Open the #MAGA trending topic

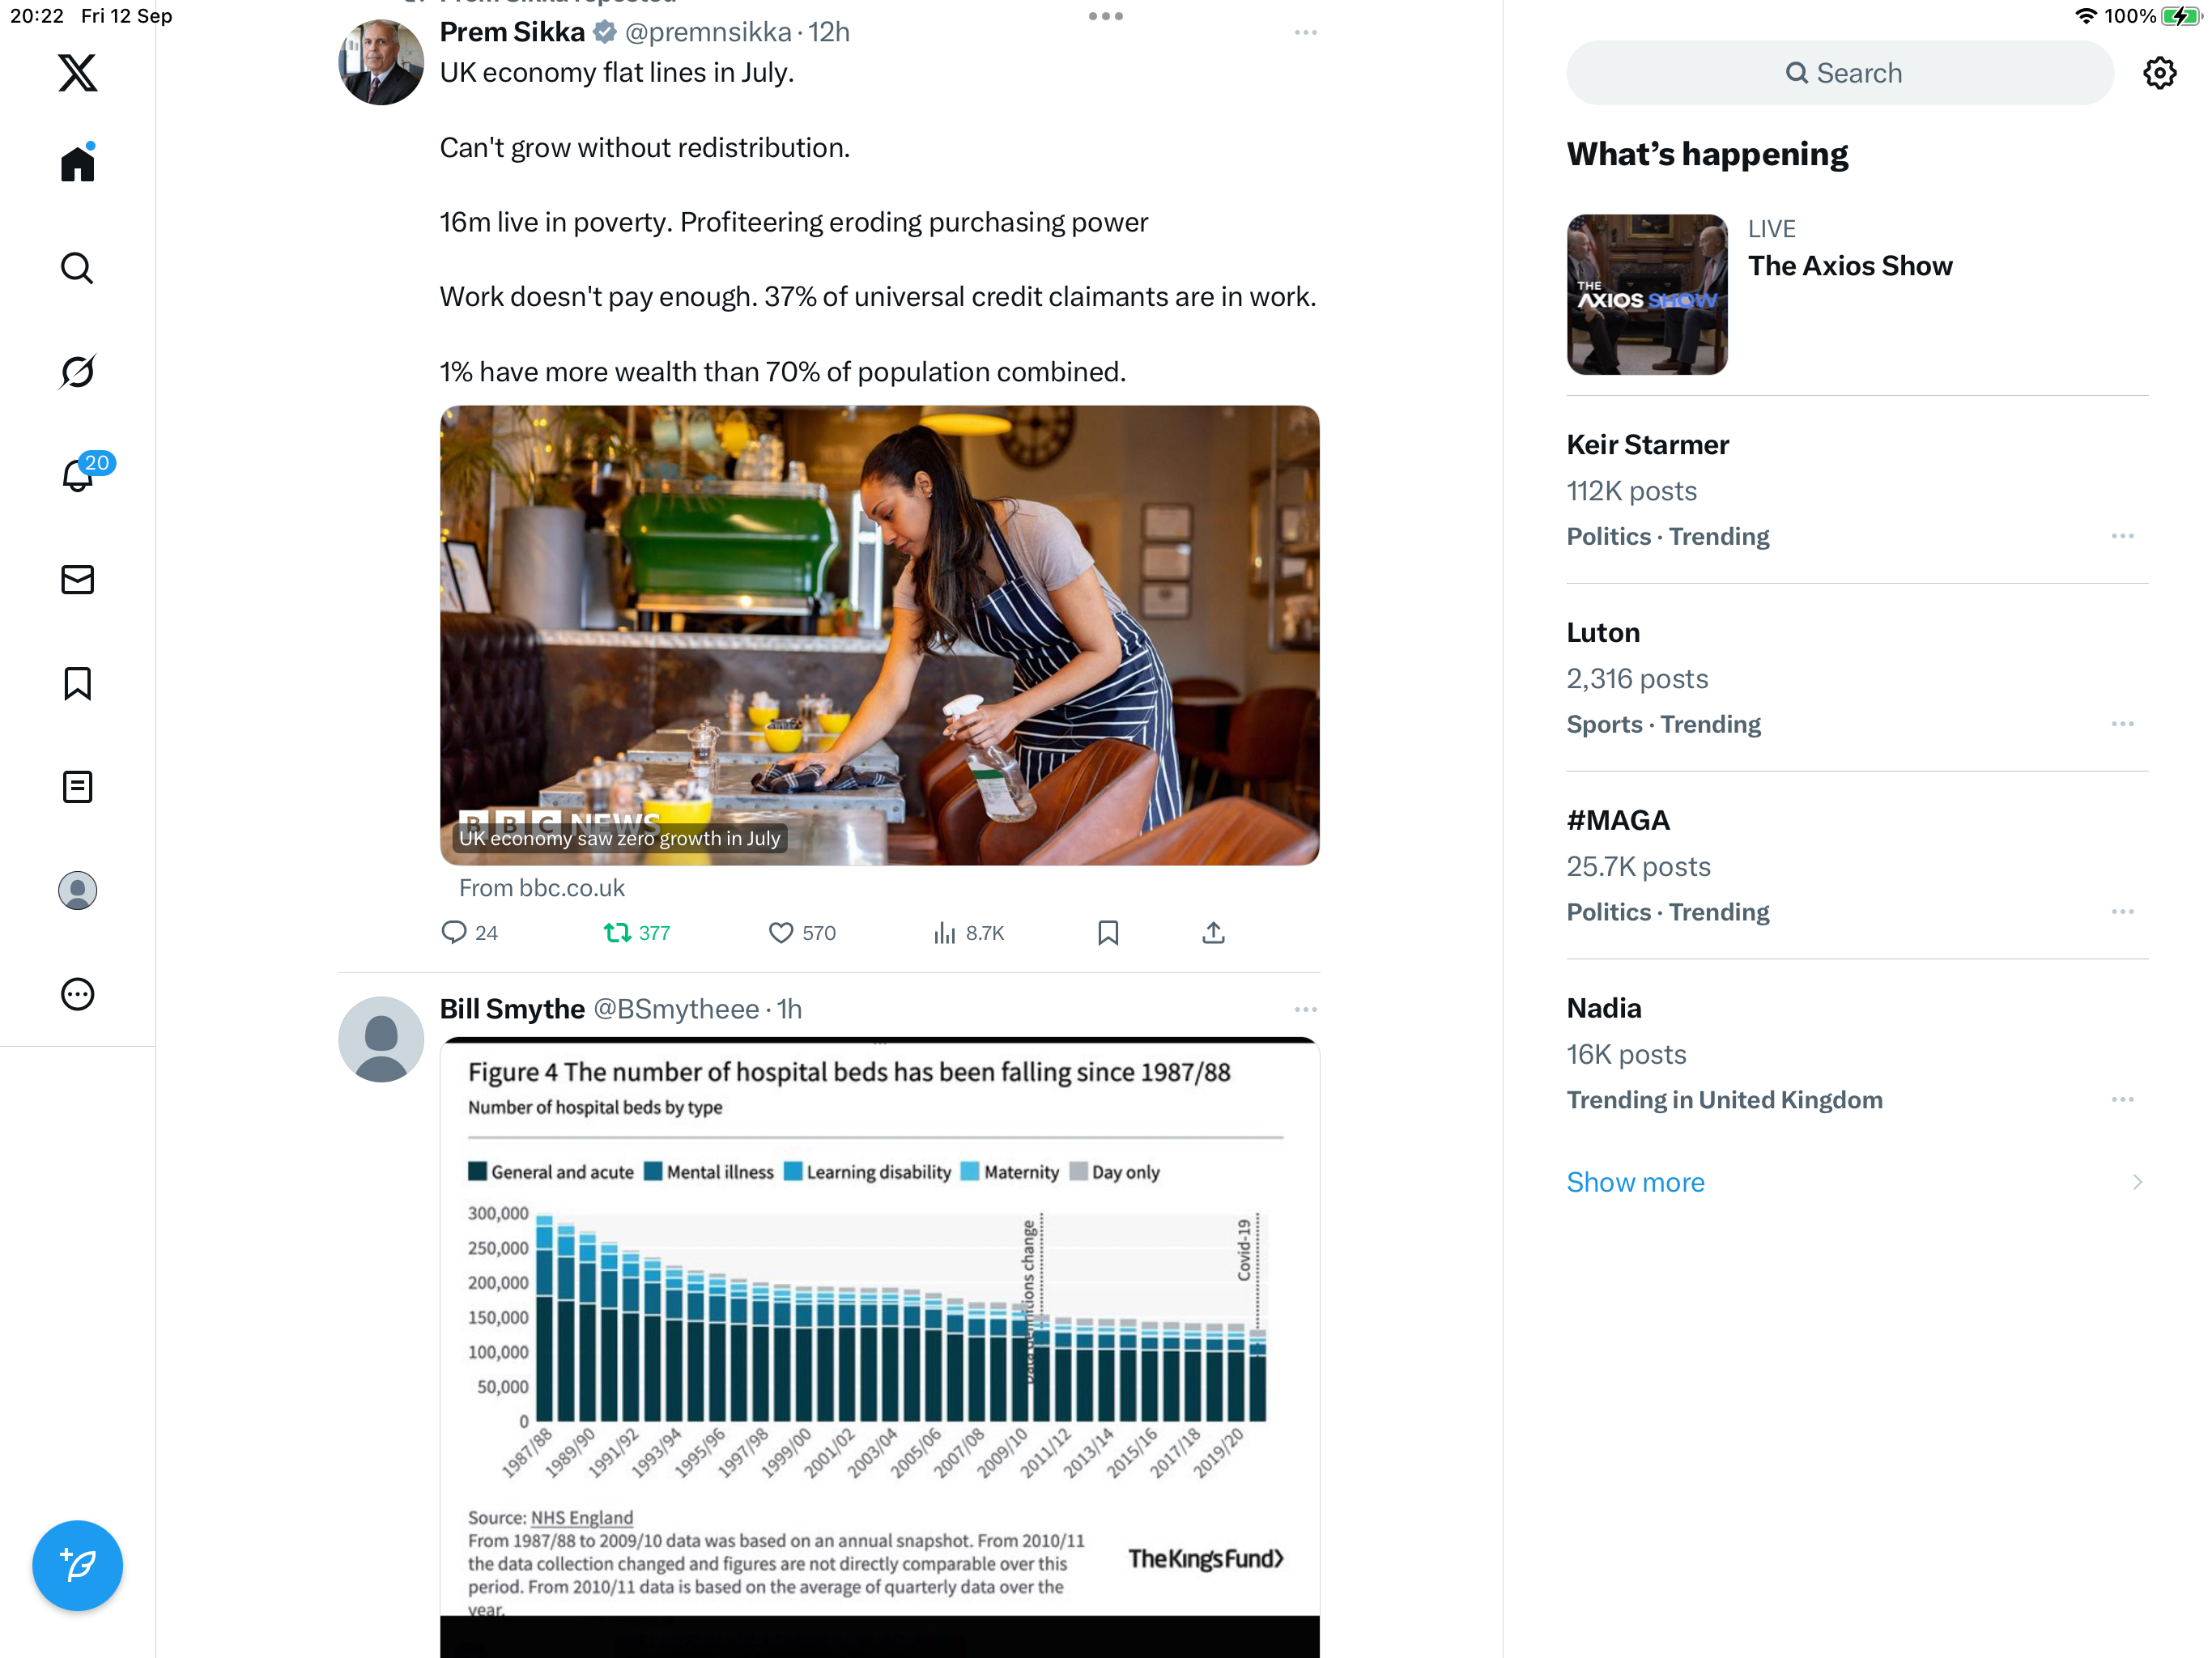[1618, 820]
